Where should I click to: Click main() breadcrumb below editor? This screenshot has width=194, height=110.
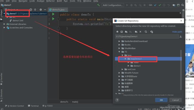point(75,102)
